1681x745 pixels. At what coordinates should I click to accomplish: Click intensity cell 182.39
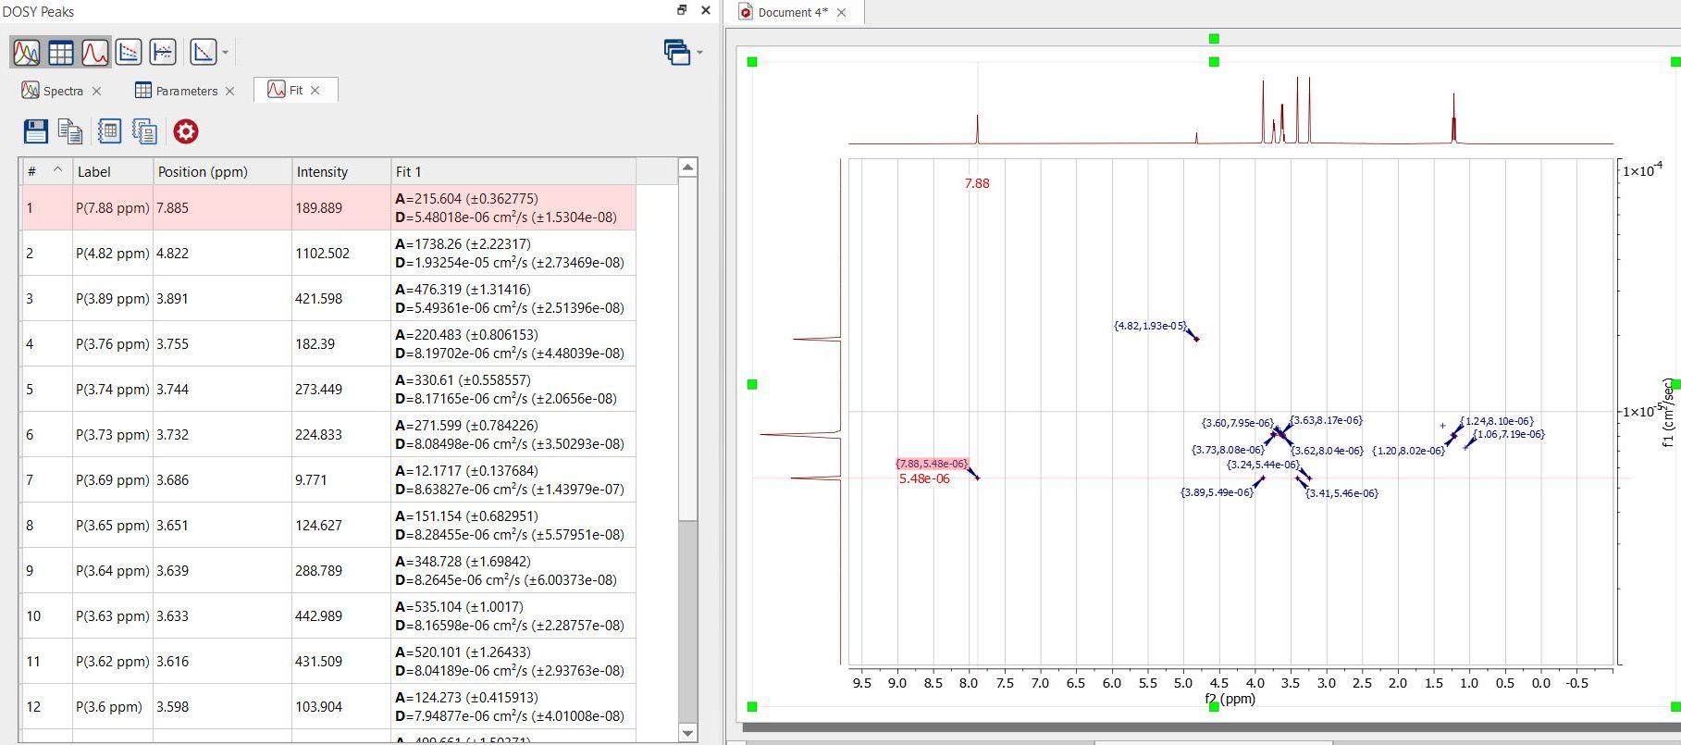pyautogui.click(x=341, y=343)
